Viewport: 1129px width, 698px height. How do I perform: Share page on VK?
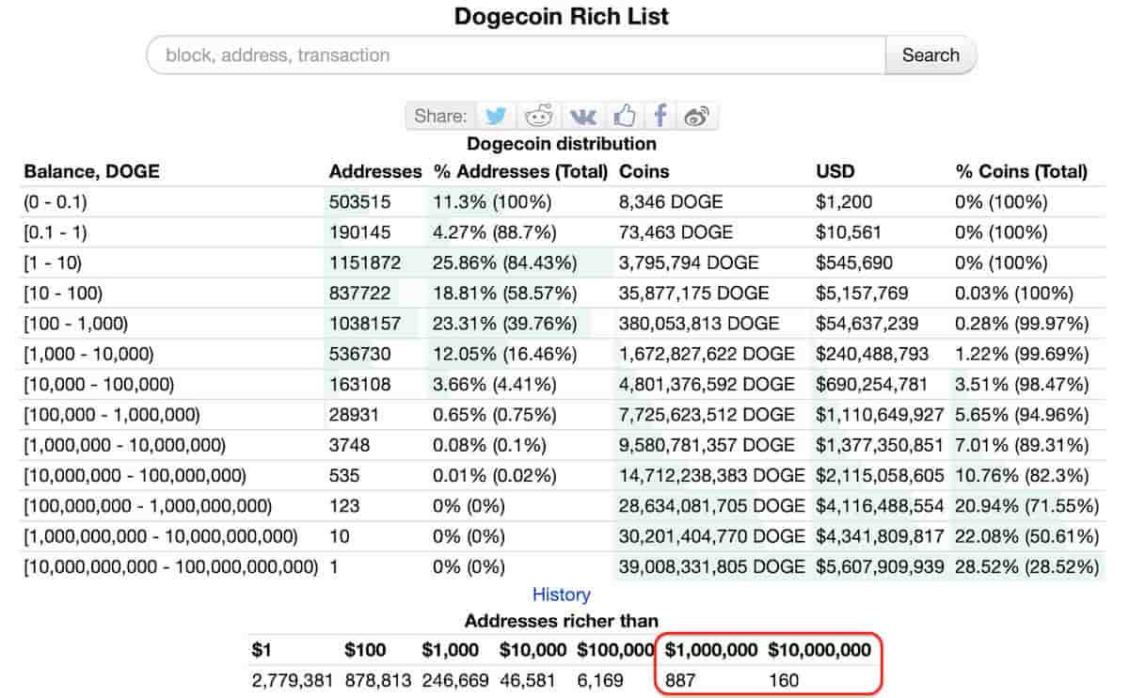click(x=582, y=116)
